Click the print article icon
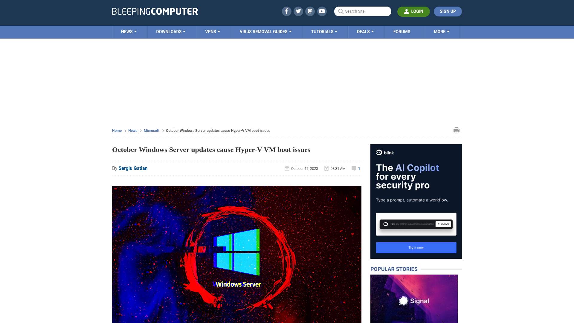Viewport: 574px width, 323px height. pyautogui.click(x=456, y=130)
